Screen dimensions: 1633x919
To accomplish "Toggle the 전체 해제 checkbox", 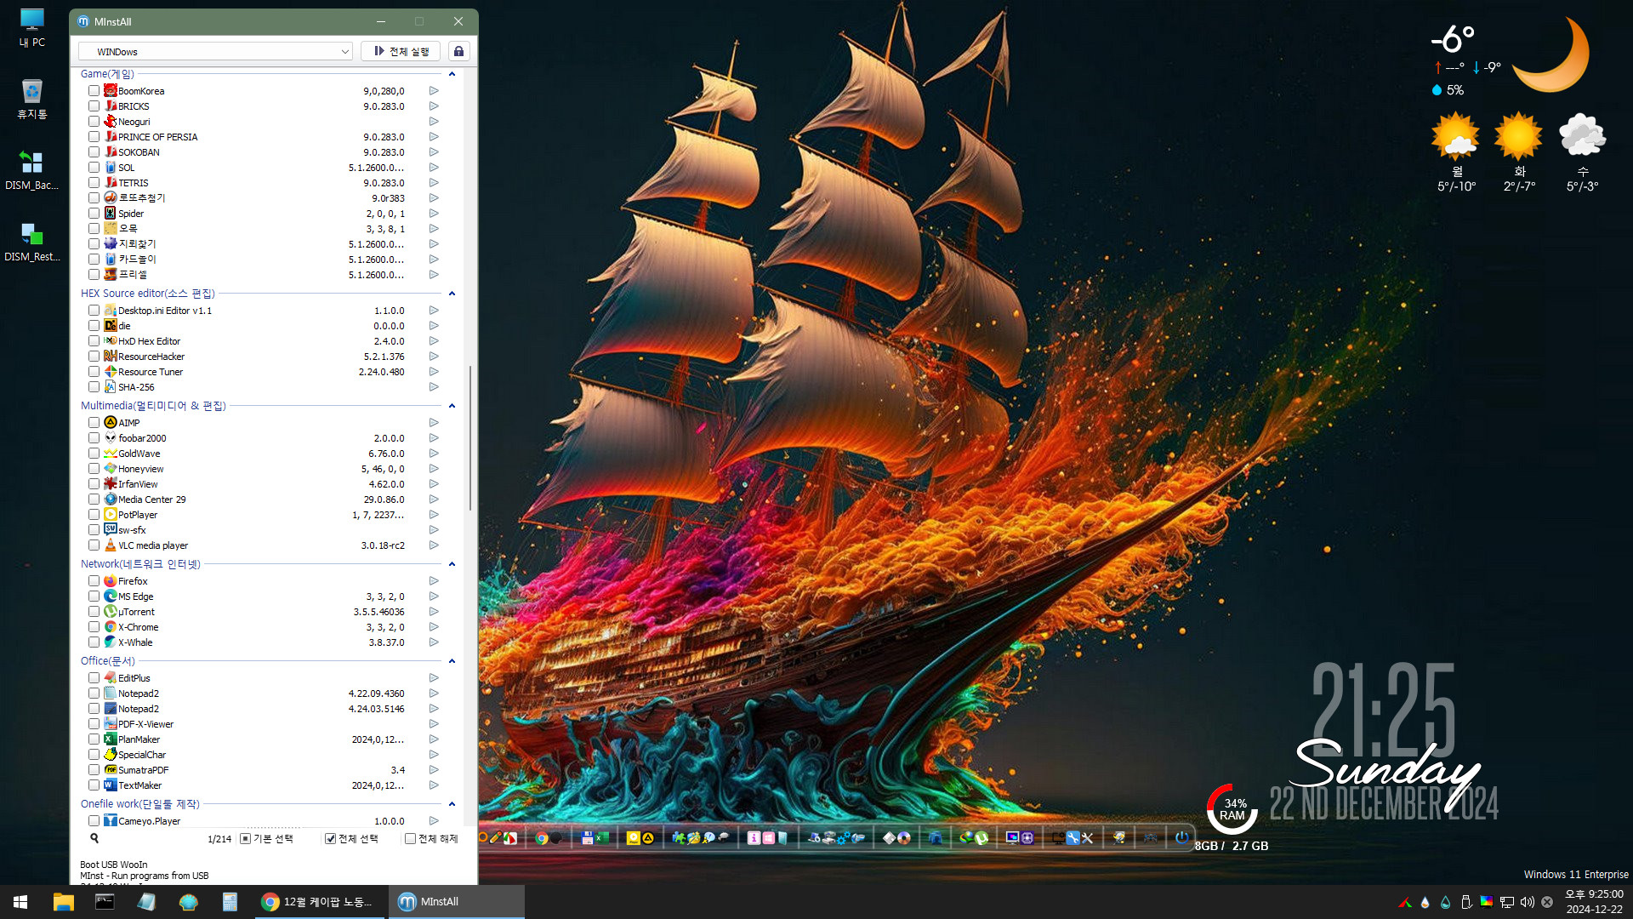I will (411, 839).
